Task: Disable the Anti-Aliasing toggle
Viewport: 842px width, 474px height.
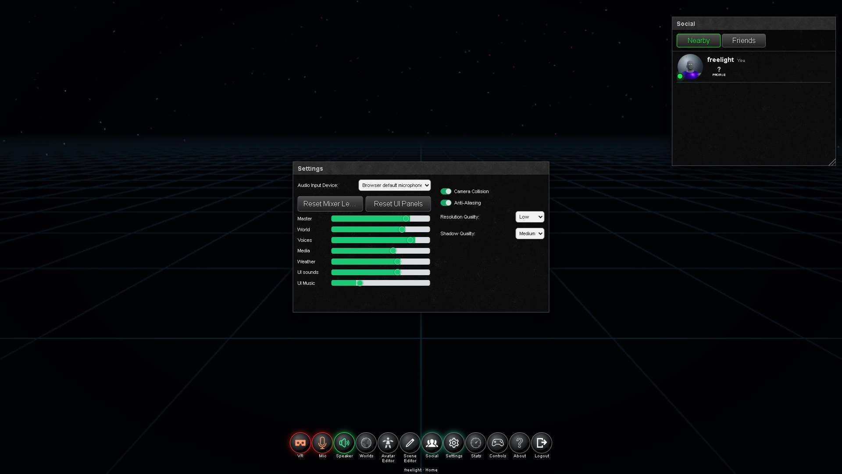Action: click(x=446, y=203)
